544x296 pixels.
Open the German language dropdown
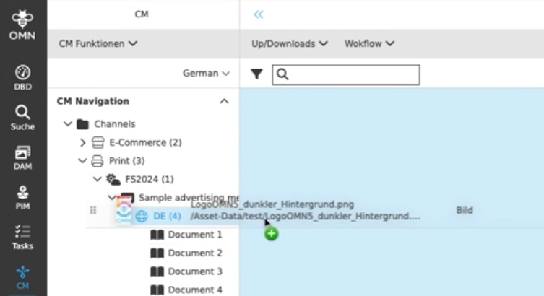(206, 73)
